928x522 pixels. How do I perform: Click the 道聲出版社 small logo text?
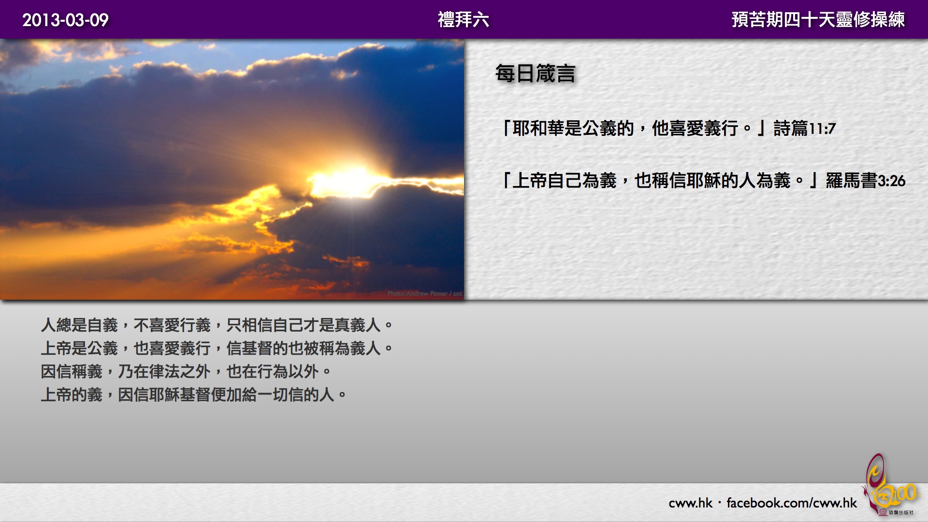tap(900, 512)
